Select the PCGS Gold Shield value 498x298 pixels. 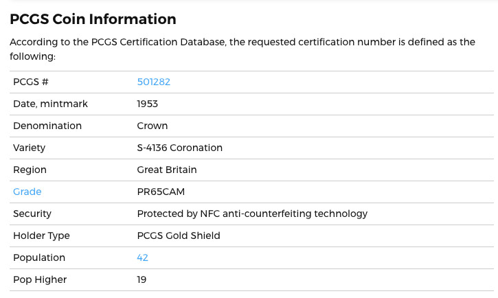[x=179, y=236]
